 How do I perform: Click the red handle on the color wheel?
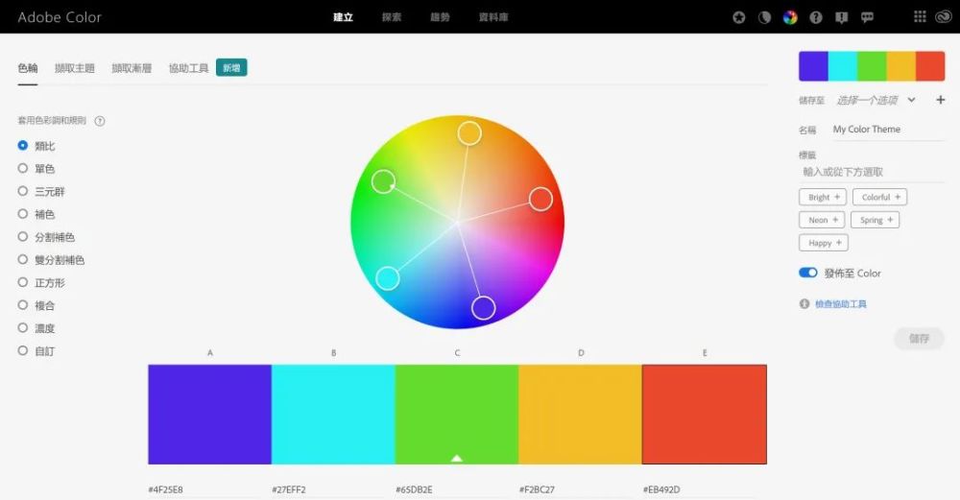coord(540,199)
